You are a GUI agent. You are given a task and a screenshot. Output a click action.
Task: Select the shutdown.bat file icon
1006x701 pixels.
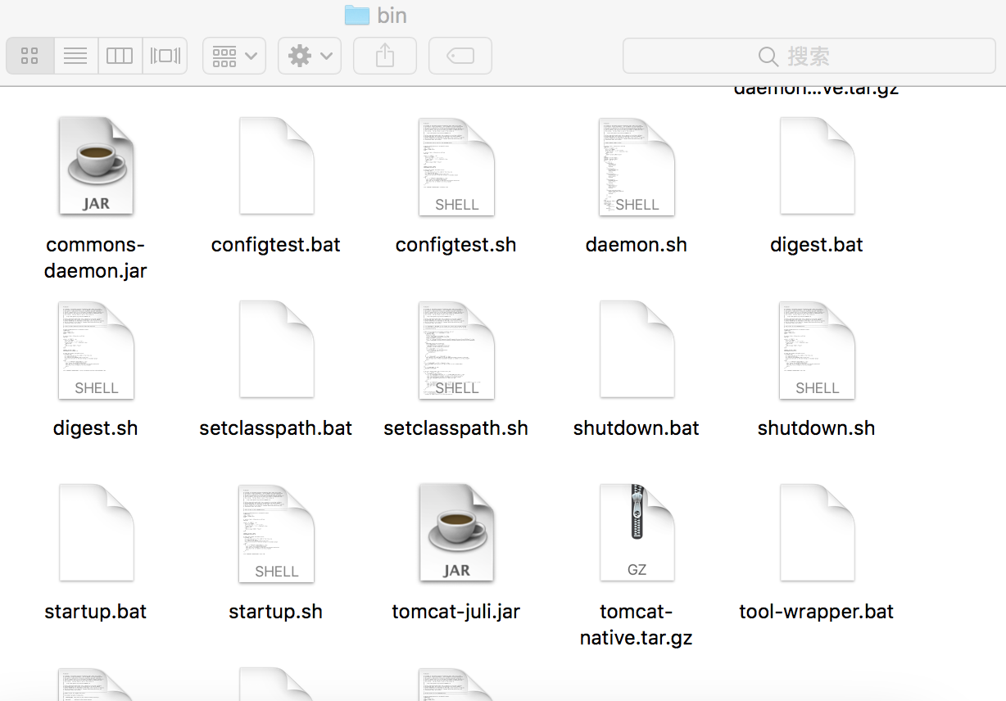point(637,350)
